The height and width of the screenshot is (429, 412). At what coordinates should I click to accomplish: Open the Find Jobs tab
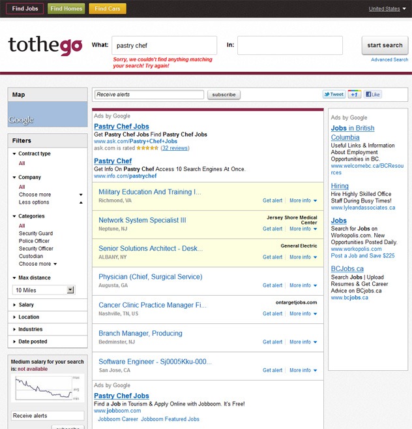coord(25,8)
